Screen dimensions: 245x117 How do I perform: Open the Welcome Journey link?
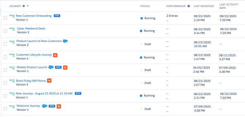coord(28,106)
